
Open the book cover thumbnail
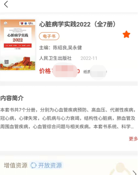tap(18, 45)
